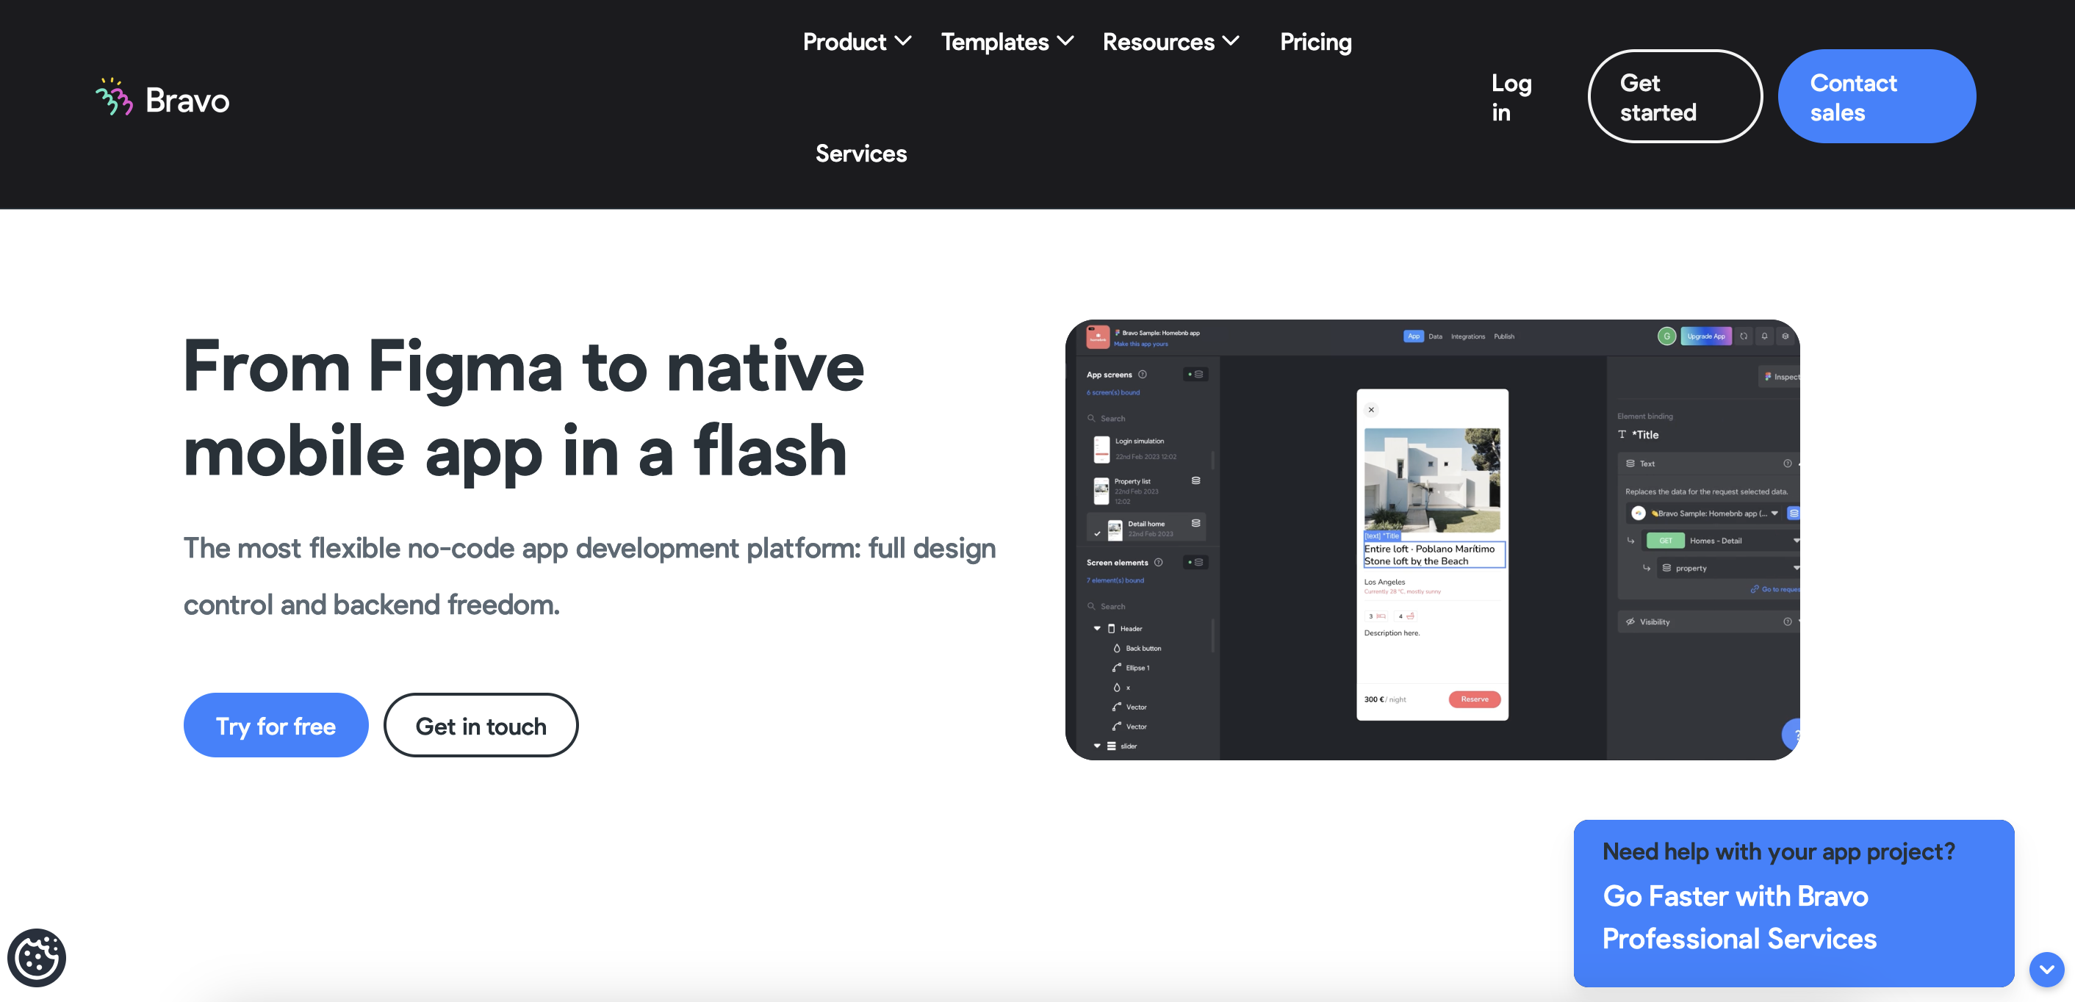This screenshot has width=2075, height=1002.
Task: Switch to the Integrations tab
Action: 1467,336
